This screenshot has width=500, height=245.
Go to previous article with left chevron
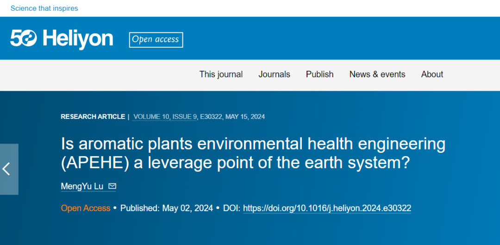point(7,169)
